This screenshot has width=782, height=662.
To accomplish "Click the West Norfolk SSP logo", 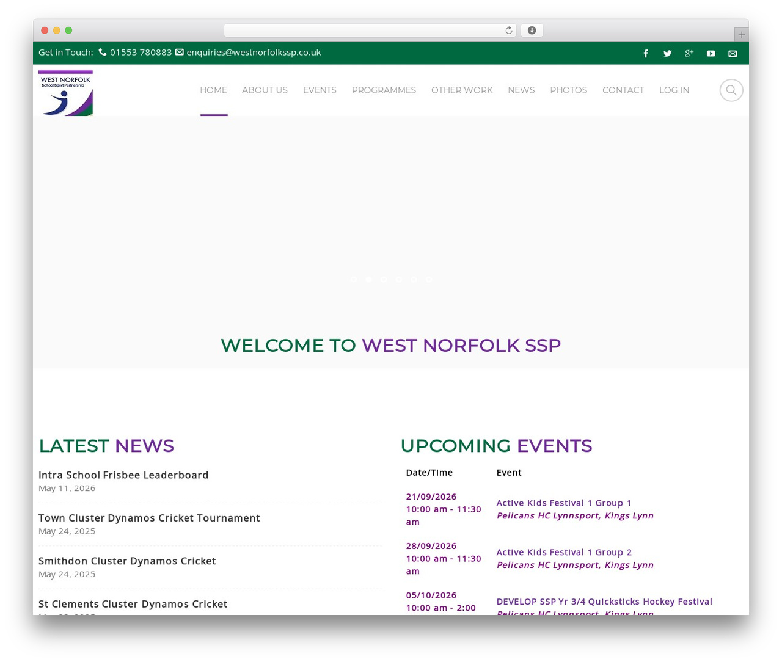I will pos(65,93).
